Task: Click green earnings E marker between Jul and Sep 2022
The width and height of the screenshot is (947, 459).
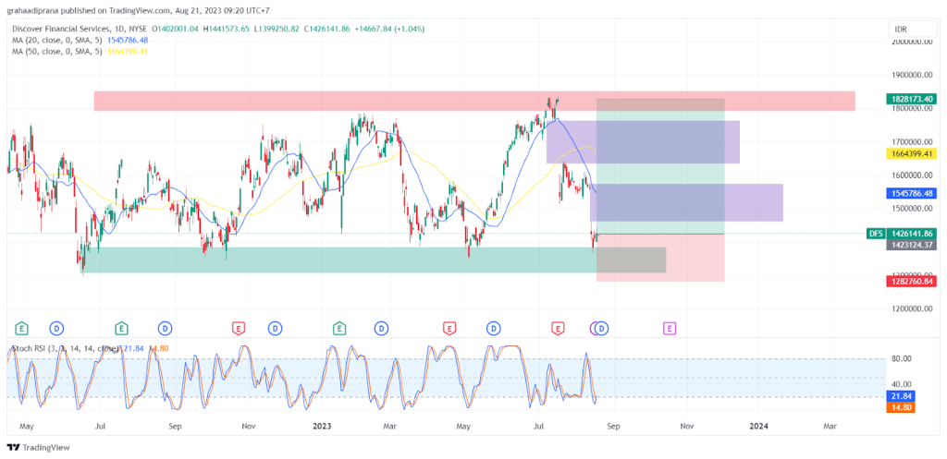Action: (121, 328)
